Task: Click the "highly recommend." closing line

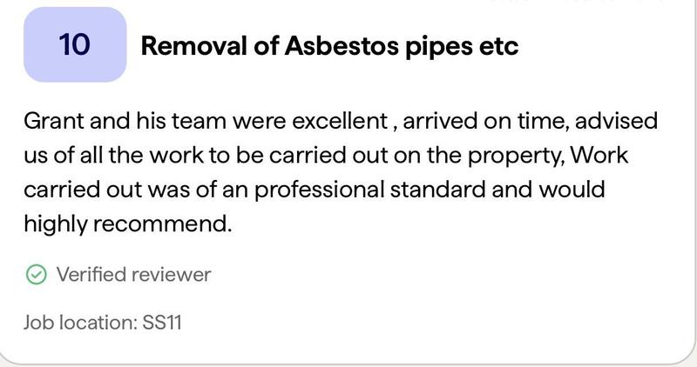Action: coord(128,224)
